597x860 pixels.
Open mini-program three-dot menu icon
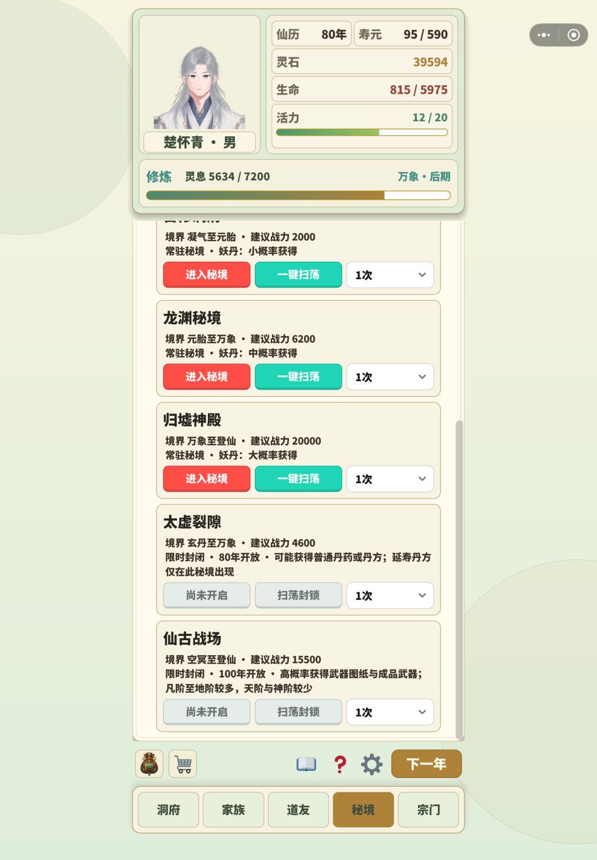pyautogui.click(x=544, y=35)
